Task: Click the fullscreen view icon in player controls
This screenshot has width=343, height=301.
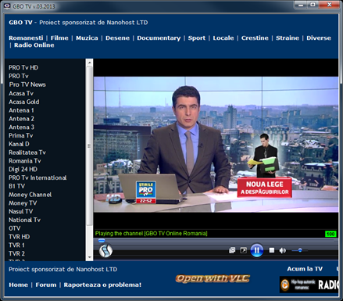Action: (x=244, y=250)
